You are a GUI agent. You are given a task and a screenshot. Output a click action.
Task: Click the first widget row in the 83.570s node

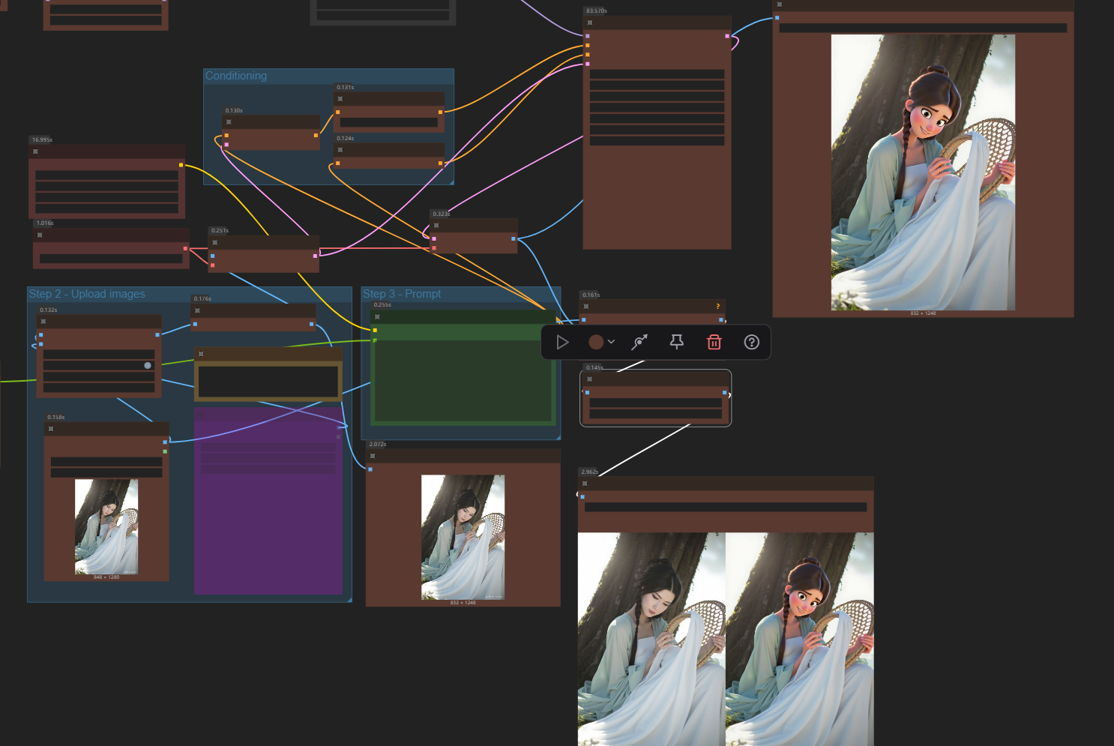tap(657, 74)
